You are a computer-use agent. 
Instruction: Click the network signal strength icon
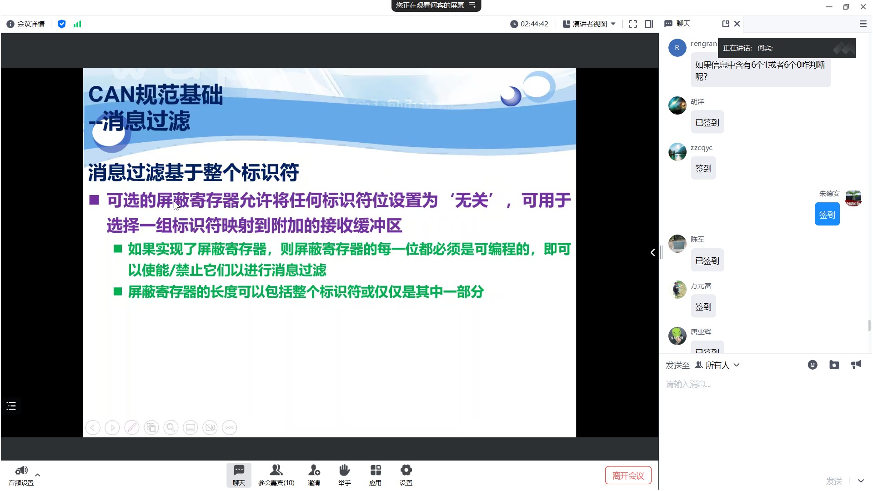pos(77,24)
